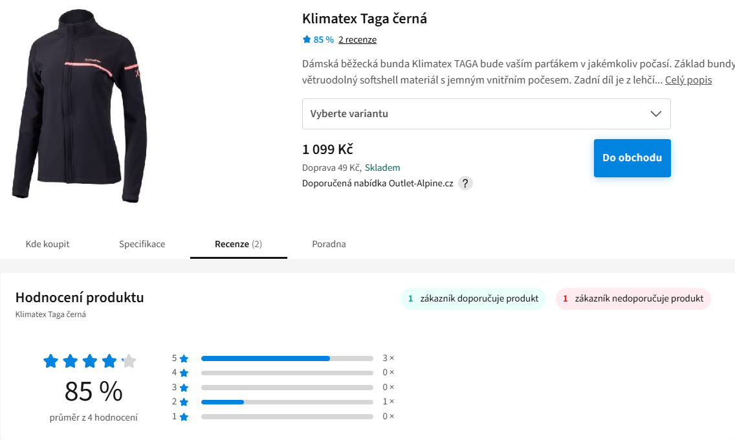Click the star icon in the 5 row
This screenshot has height=440, width=735.
pyautogui.click(x=184, y=358)
